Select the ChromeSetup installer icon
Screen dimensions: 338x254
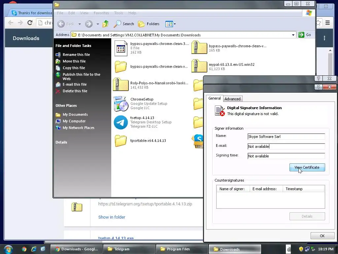point(121,104)
